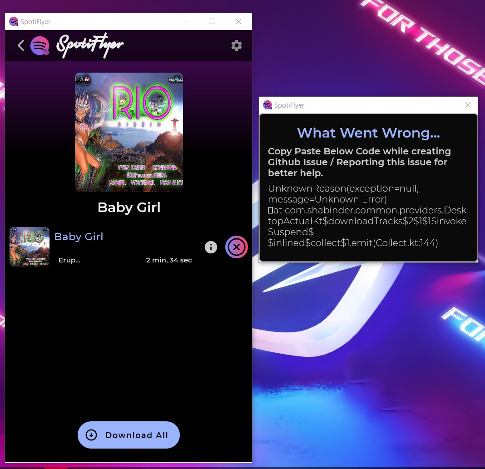Click the download arrow icon inside Download All

click(x=91, y=435)
